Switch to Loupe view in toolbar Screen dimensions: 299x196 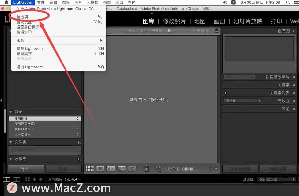[100, 169]
